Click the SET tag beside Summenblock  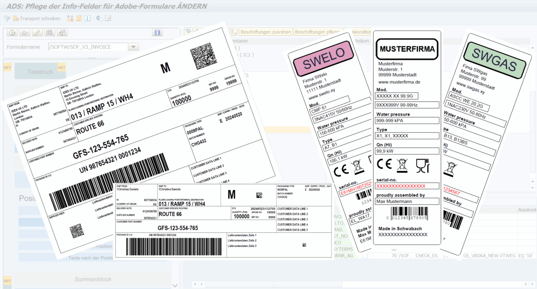click(7, 281)
